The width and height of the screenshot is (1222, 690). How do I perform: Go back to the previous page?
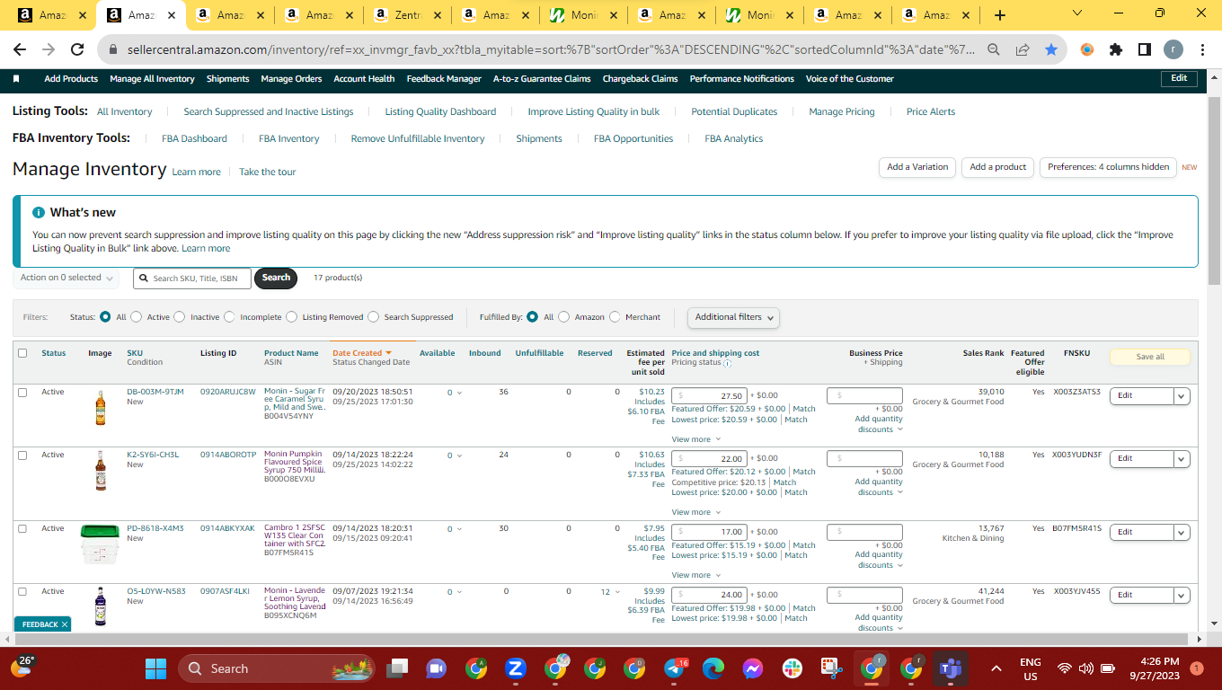(20, 50)
